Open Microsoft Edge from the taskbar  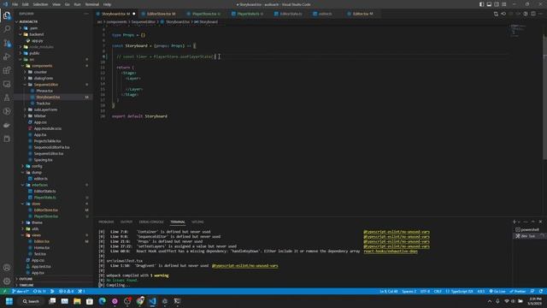(x=103, y=301)
